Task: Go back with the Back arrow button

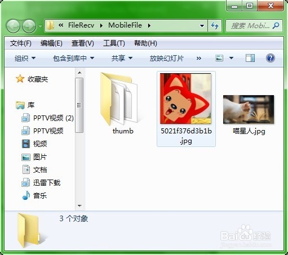Action: [x=13, y=26]
